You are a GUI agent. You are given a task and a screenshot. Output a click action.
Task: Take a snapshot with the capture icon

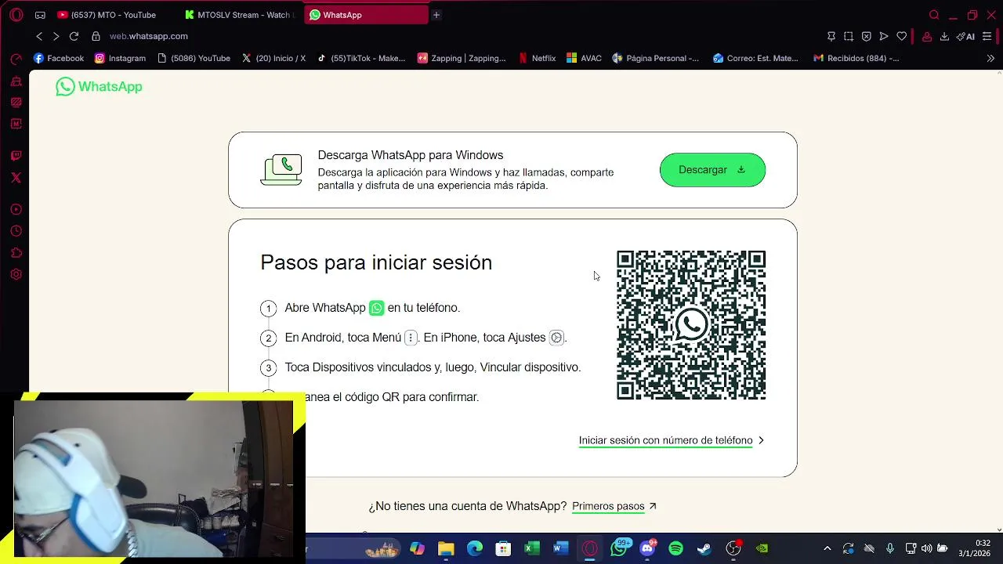[849, 36]
